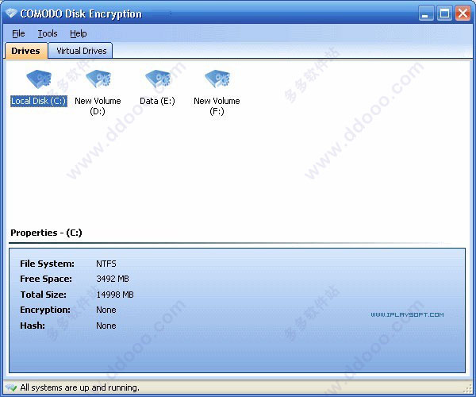Click the NTFS file system value

pos(106,264)
